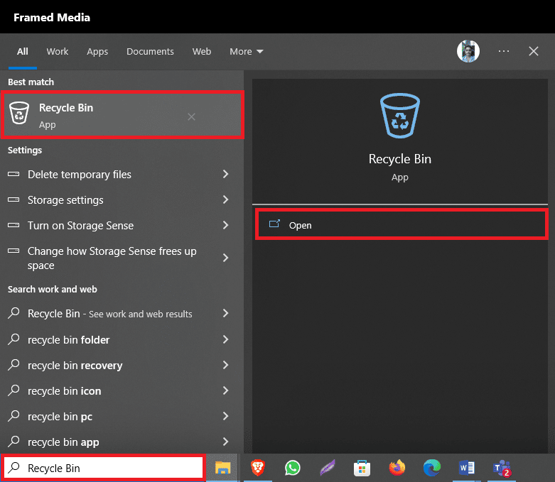This screenshot has width=555, height=482.
Task: Click the settings icon beside Storage settings
Action: coord(14,199)
